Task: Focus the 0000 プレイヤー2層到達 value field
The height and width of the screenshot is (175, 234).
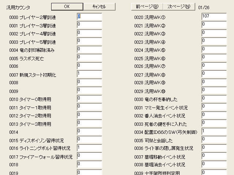Action: (89, 17)
